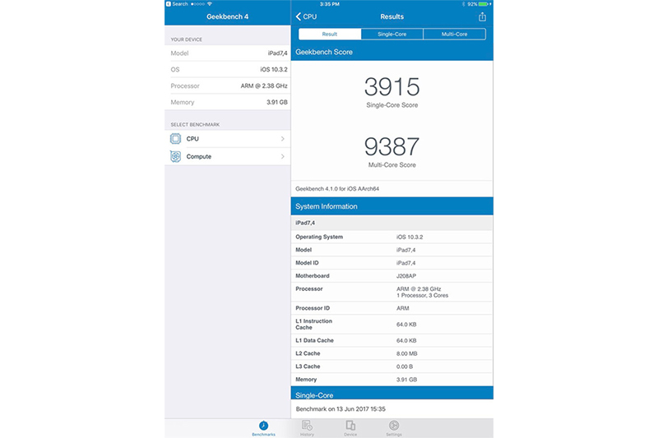658x438 pixels.
Task: Tap the Geekbench Score section header
Action: coord(392,52)
